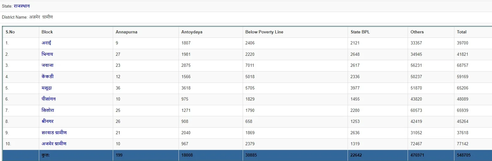Select State BPL value 2648
The height and width of the screenshot is (161, 492).
[x=355, y=54]
